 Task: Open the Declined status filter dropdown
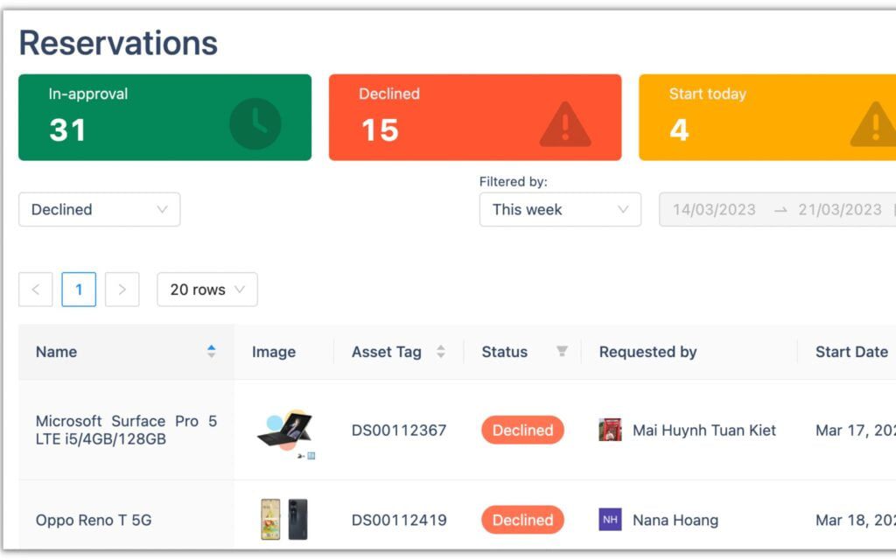pyautogui.click(x=99, y=209)
